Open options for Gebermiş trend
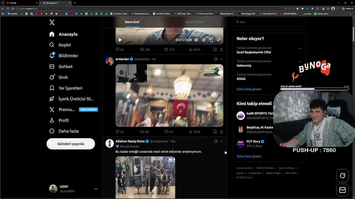 coord(300,62)
